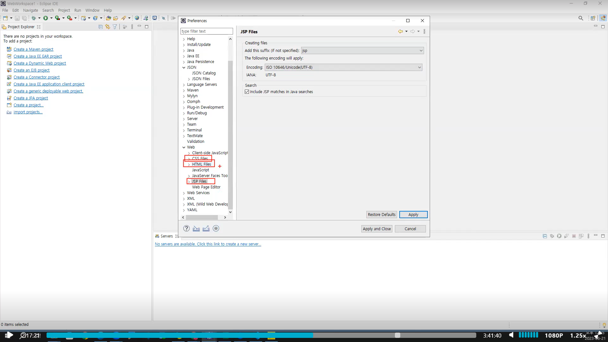
Task: Collapse the Web tree node
Action: pos(184,147)
